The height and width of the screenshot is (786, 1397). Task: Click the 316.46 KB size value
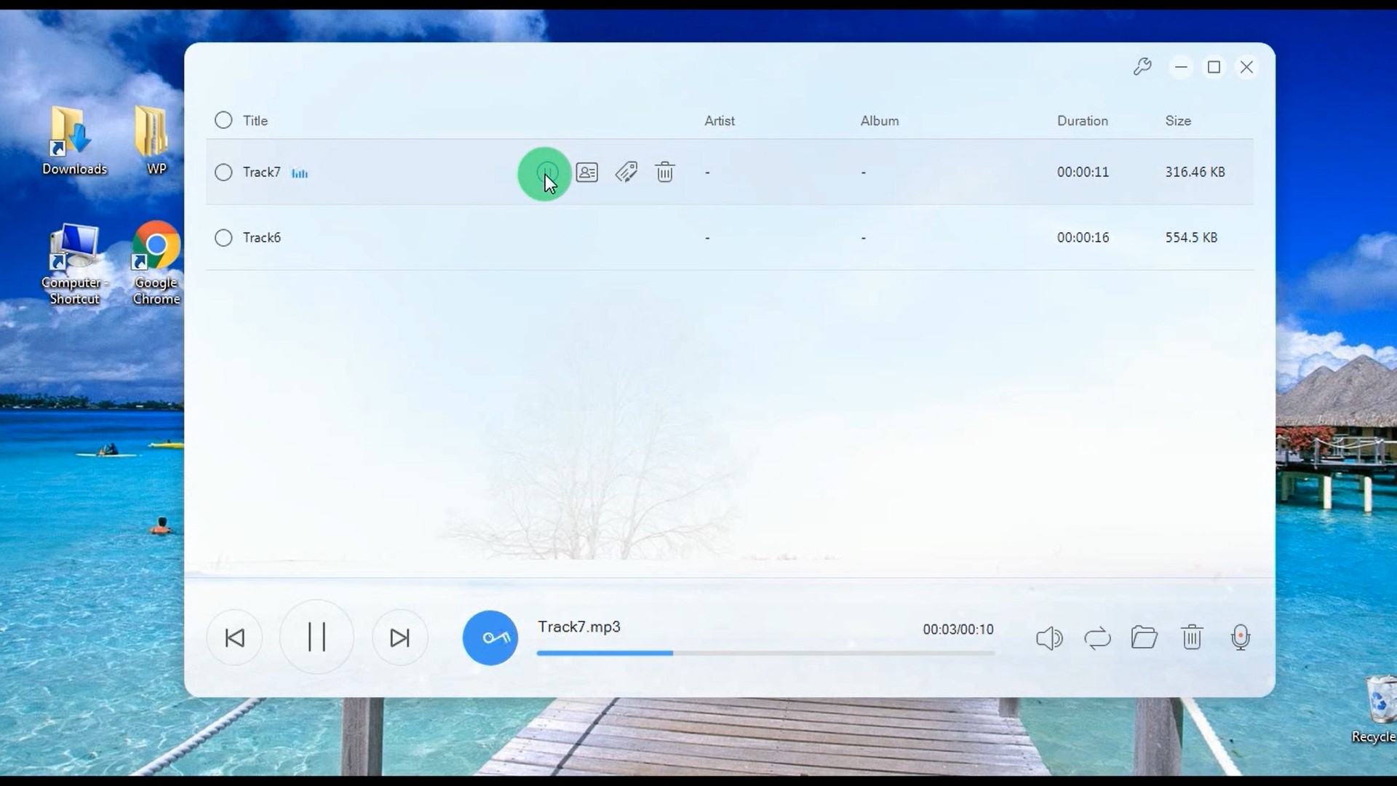1195,172
